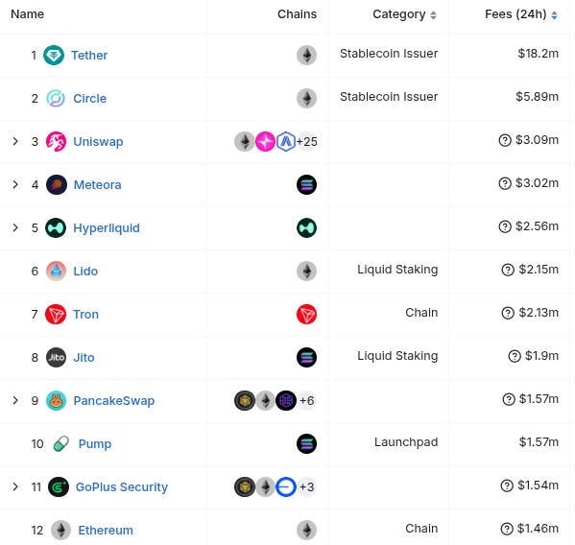Image resolution: width=575 pixels, height=545 pixels.
Task: Click Chain category in Tron row
Action: click(421, 313)
